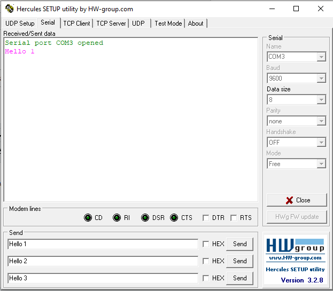The width and height of the screenshot is (333, 291).
Task: Click the Hello 2 send input field
Action: pyautogui.click(x=103, y=261)
